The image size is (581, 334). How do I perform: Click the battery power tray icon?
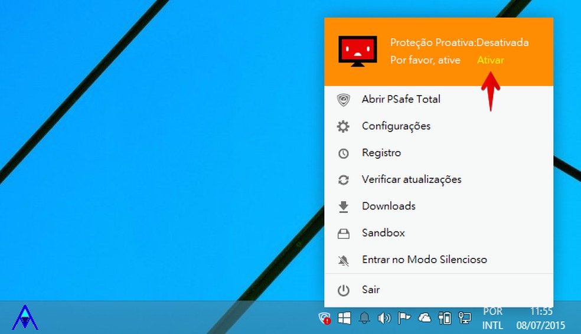click(444, 318)
